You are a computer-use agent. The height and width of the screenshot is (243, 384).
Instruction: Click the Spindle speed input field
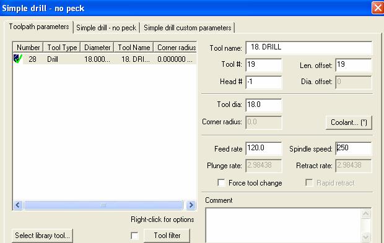[354, 148]
